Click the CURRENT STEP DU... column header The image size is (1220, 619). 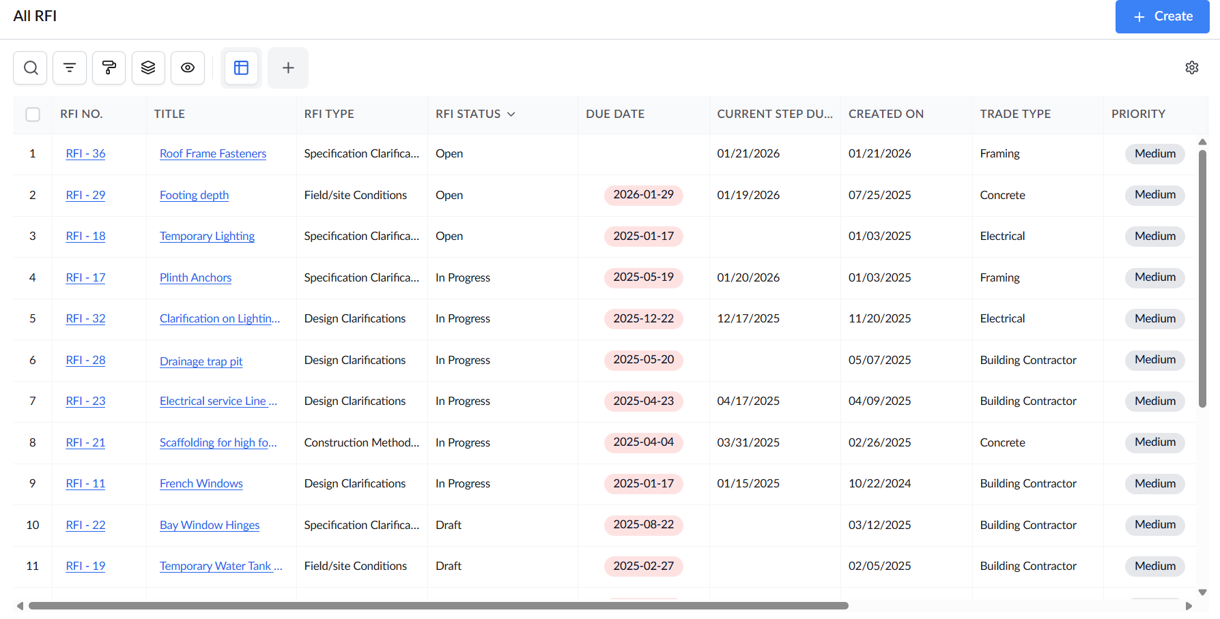(775, 114)
